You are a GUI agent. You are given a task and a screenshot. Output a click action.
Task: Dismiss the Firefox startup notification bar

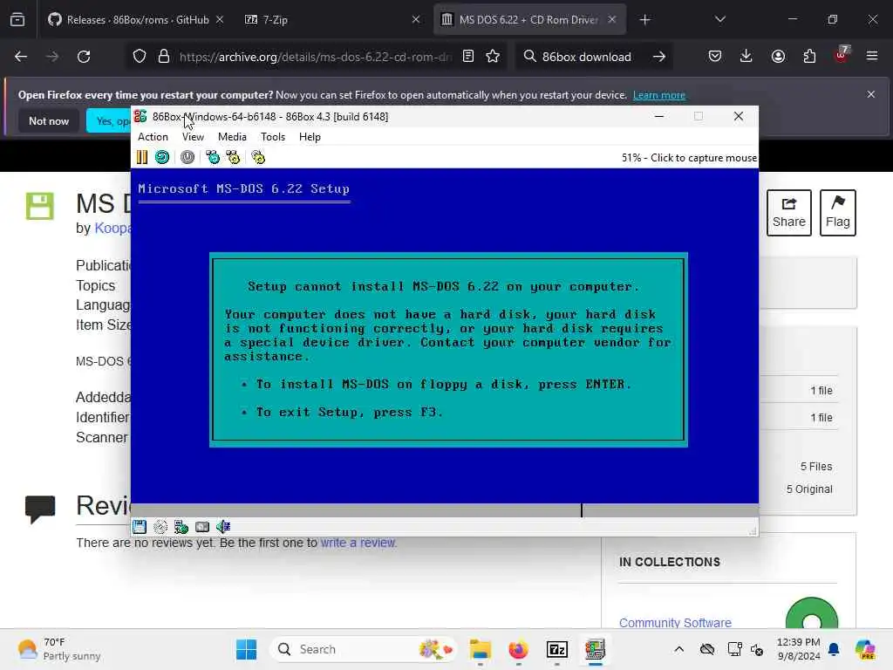(871, 94)
